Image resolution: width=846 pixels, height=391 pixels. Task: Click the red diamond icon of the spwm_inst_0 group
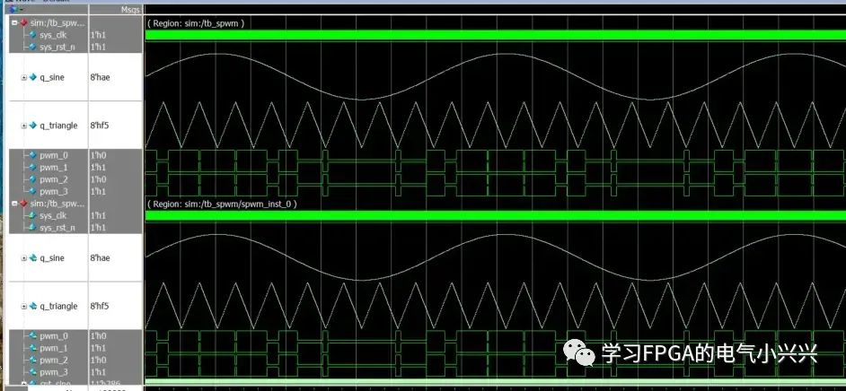click(x=23, y=204)
